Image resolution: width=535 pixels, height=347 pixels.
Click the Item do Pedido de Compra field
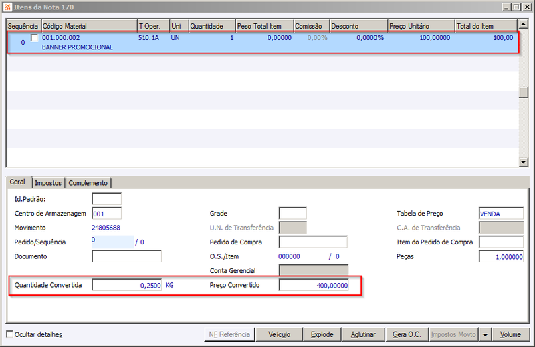[501, 242]
